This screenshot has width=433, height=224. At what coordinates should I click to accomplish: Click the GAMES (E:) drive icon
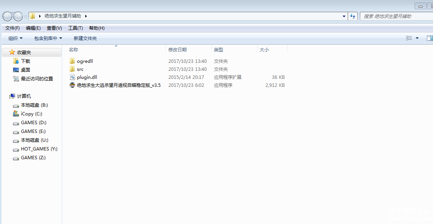click(16, 132)
